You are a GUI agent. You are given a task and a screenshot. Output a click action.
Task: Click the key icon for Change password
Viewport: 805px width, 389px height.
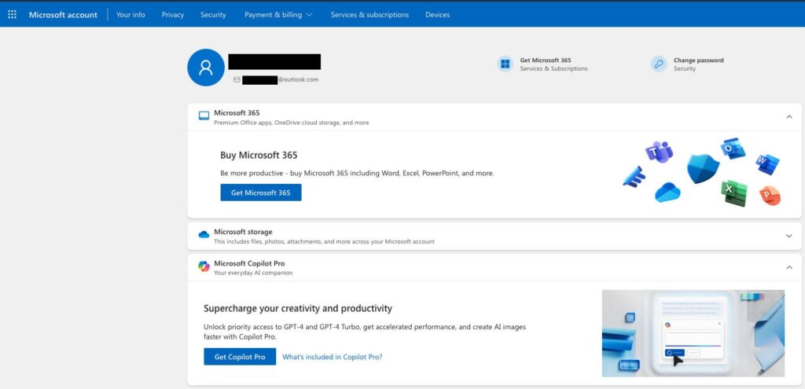[659, 64]
